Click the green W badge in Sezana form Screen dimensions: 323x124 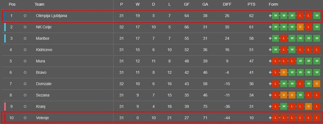point(300,95)
